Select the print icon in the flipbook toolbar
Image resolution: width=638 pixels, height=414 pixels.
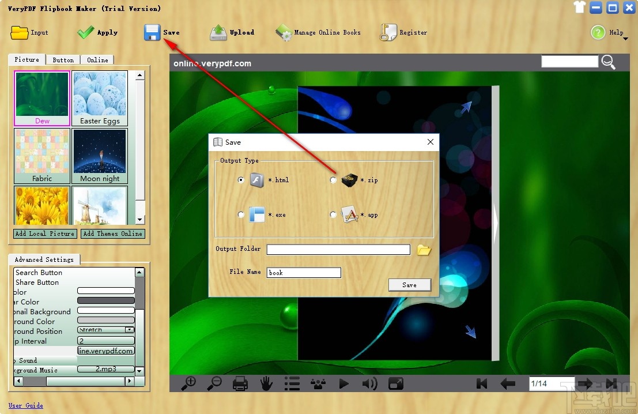click(x=240, y=383)
